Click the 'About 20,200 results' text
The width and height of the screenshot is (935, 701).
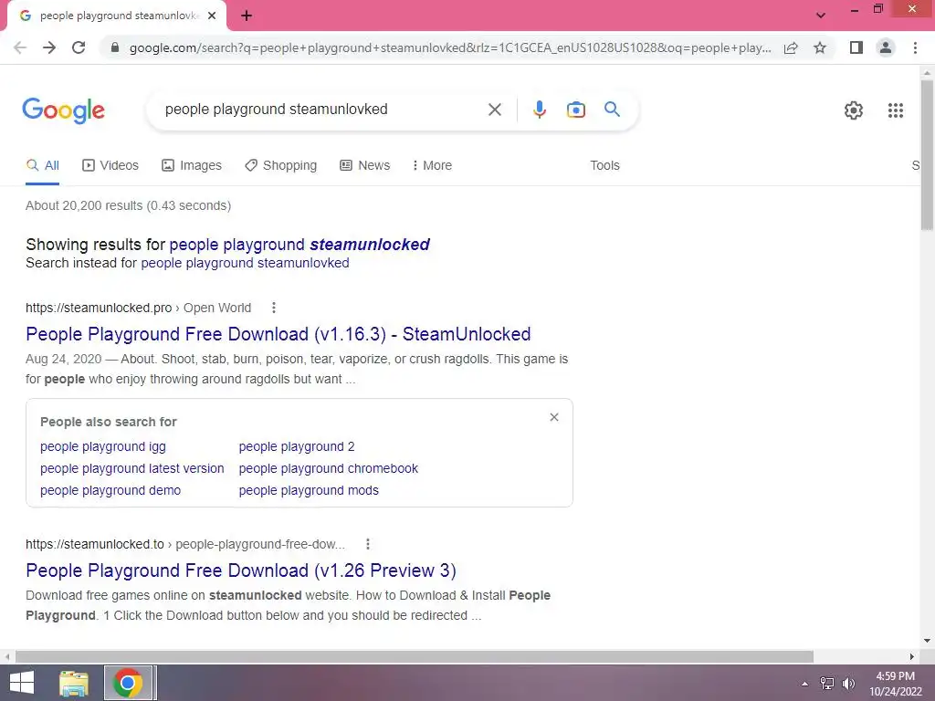[128, 205]
